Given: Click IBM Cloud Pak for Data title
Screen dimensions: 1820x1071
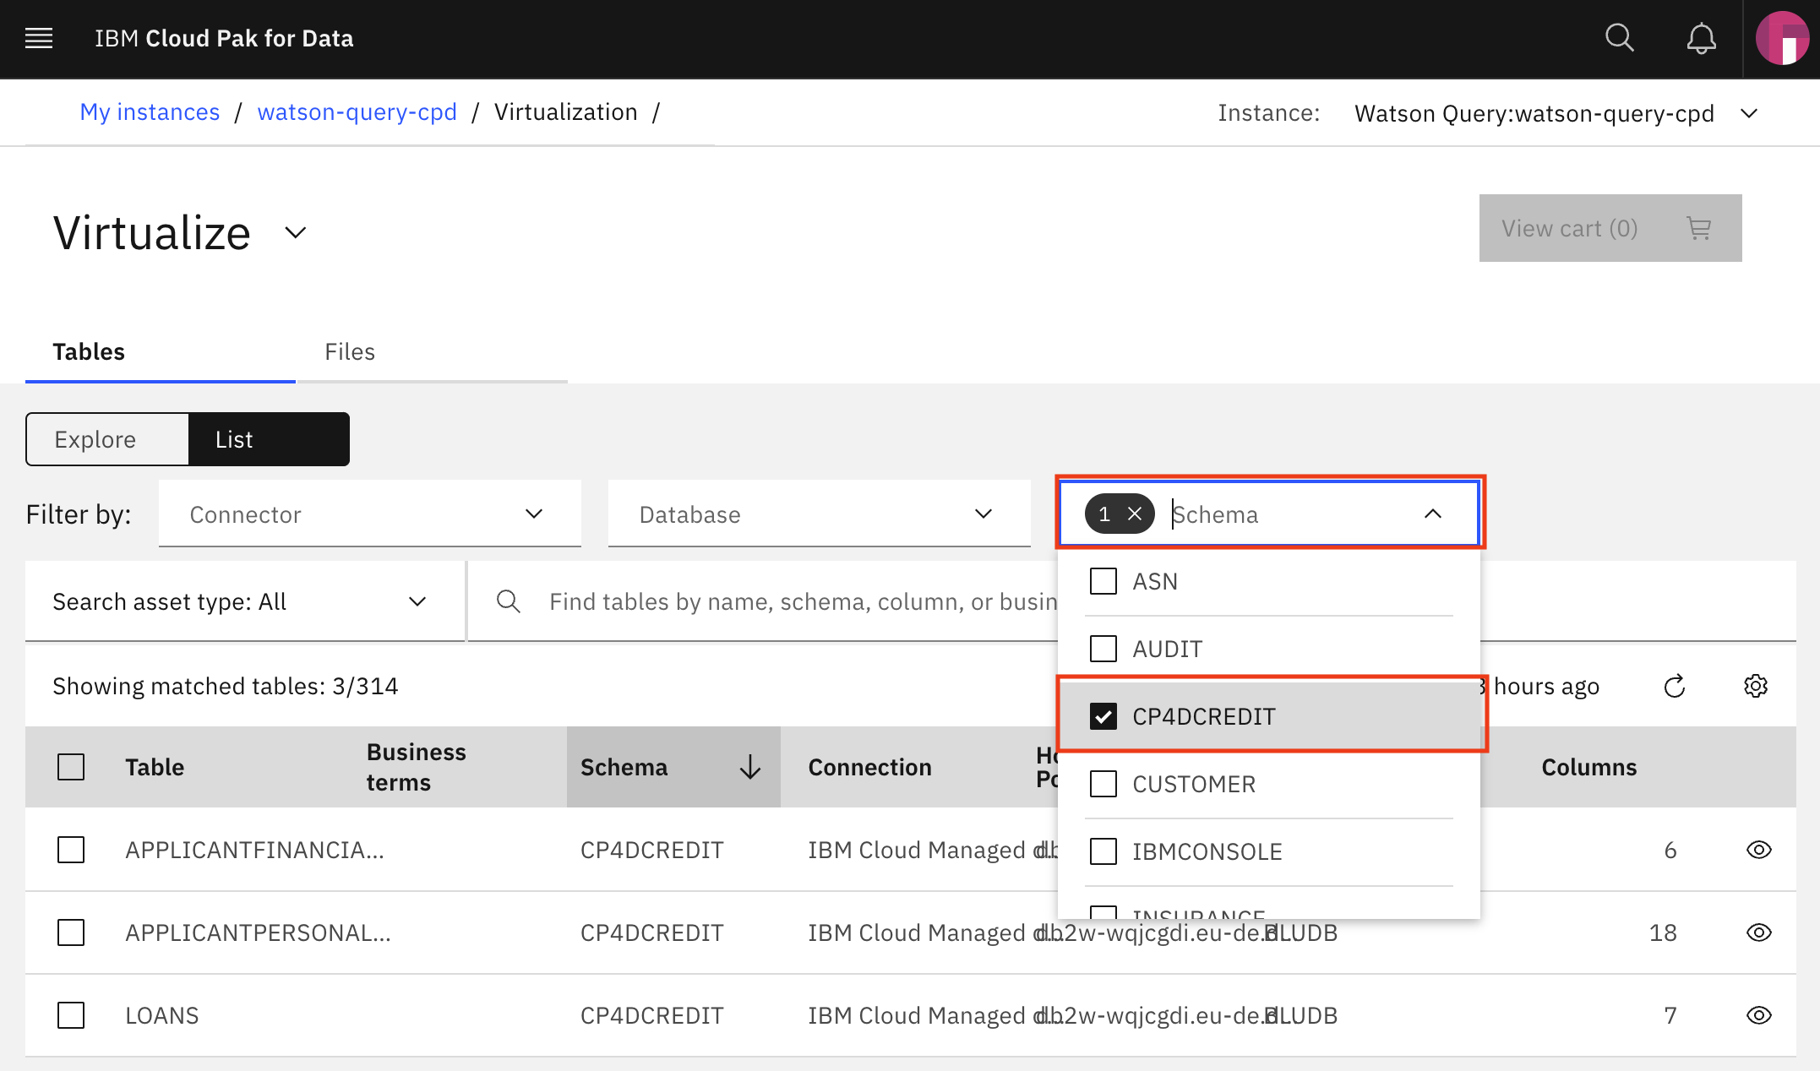Looking at the screenshot, I should tap(224, 38).
